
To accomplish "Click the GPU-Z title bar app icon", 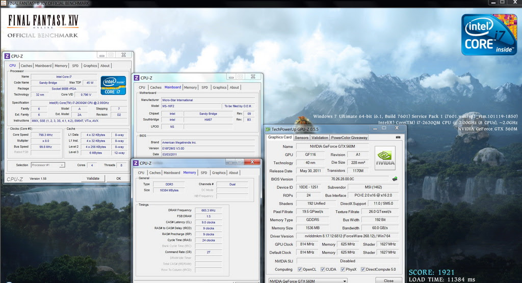I will click(x=268, y=129).
